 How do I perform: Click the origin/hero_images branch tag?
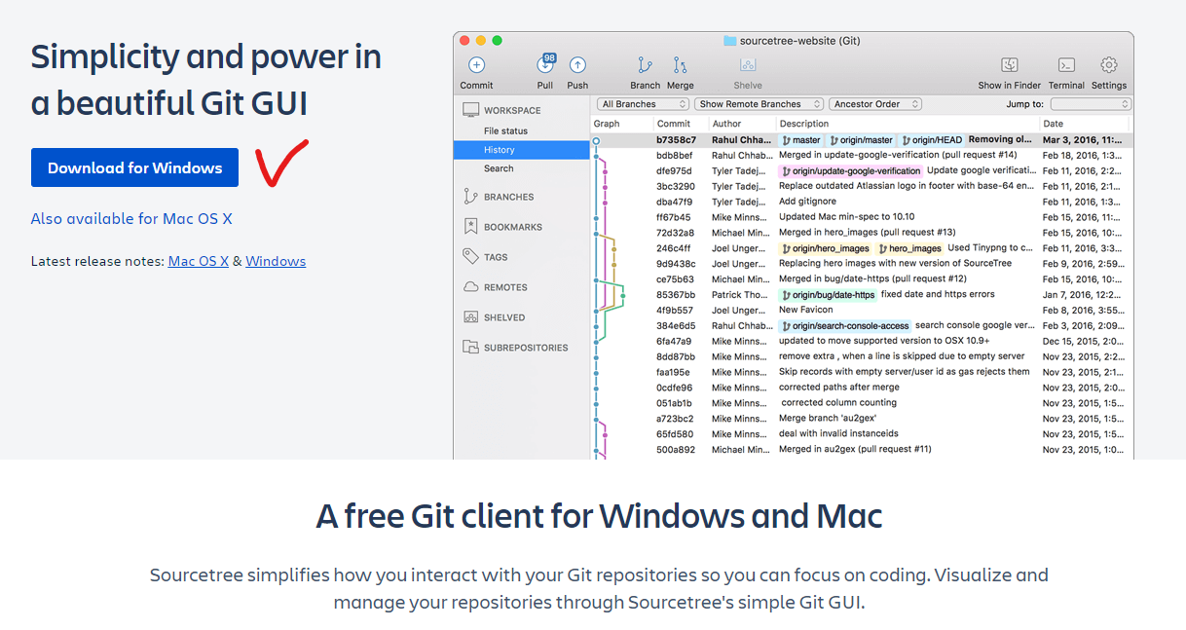click(826, 248)
